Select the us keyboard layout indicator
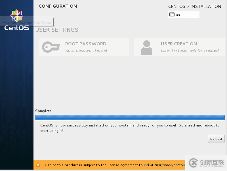Image resolution: width=227 pixels, height=171 pixels. [178, 15]
